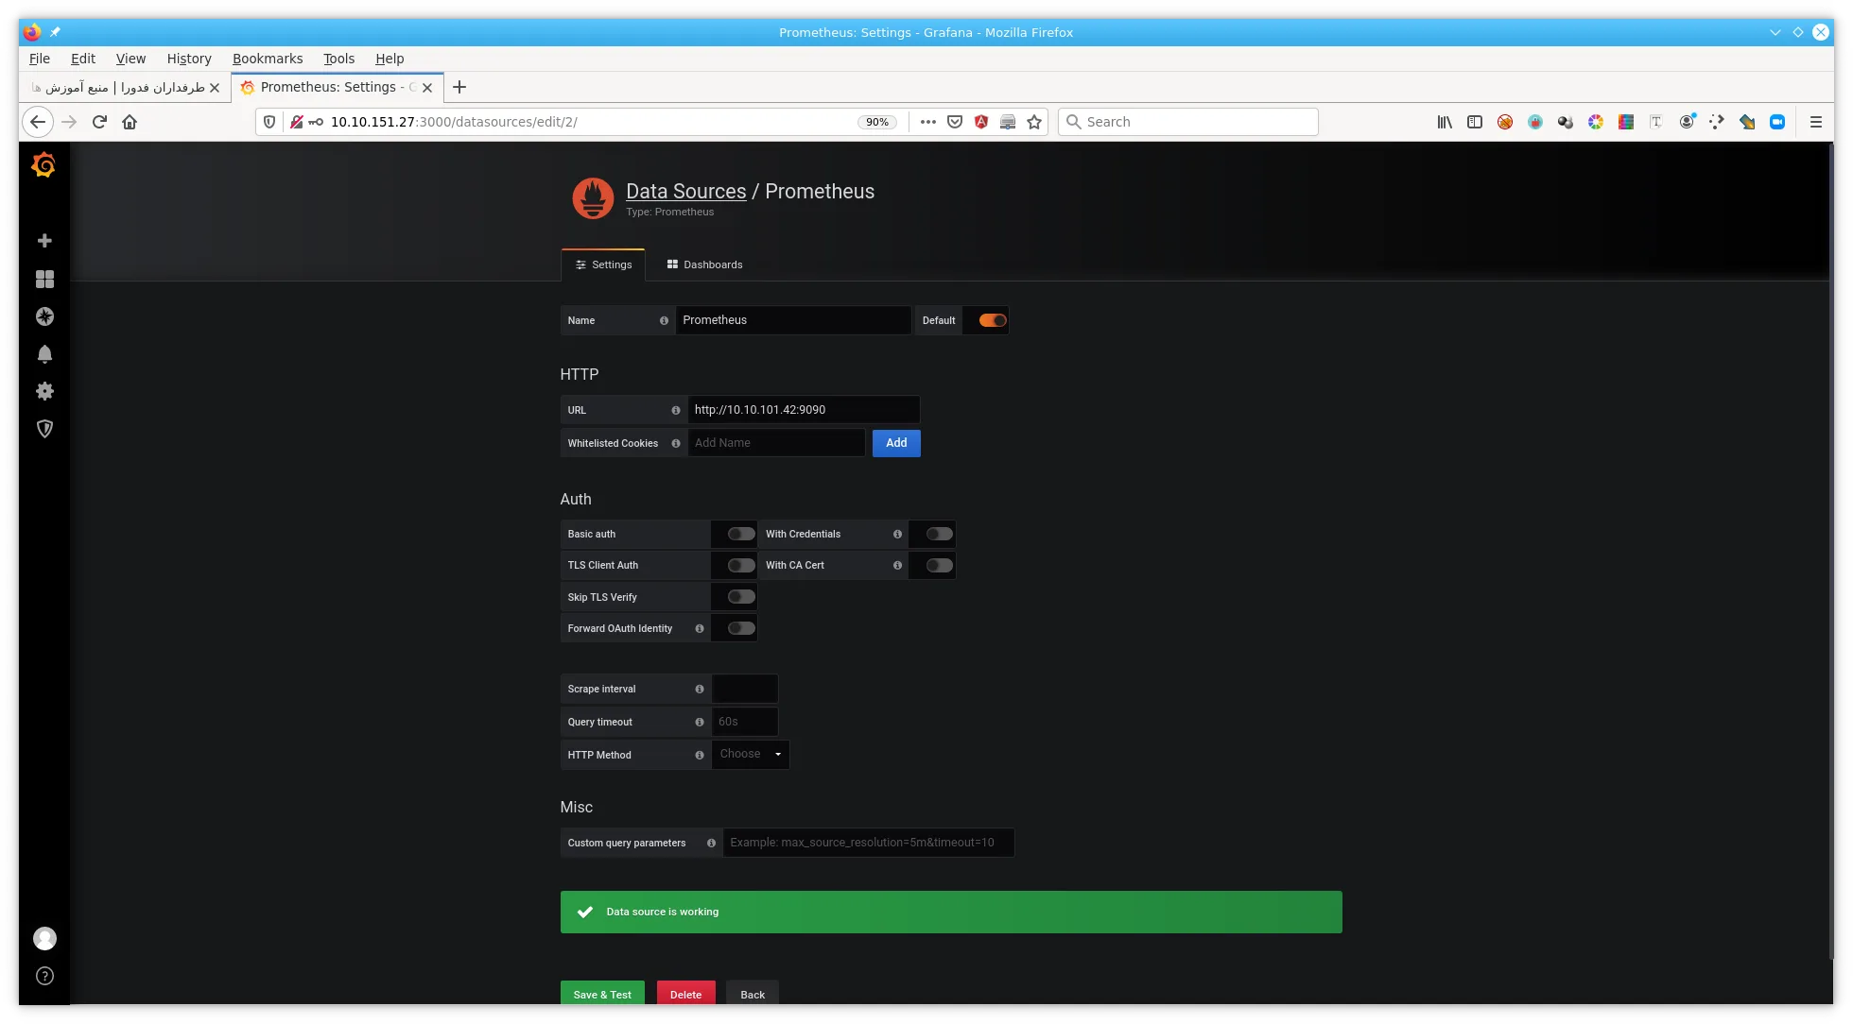Open Server Admin shield icon in sidebar
1853x1024 pixels.
[44, 429]
